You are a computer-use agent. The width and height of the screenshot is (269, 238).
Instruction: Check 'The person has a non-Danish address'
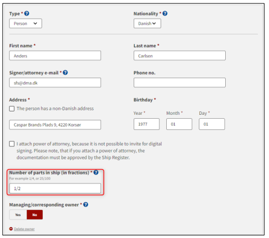pos(12,109)
